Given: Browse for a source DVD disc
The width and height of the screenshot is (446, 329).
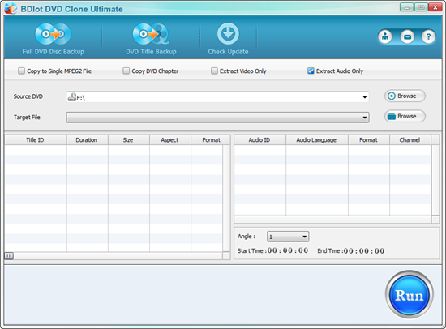Looking at the screenshot, I should pos(405,96).
